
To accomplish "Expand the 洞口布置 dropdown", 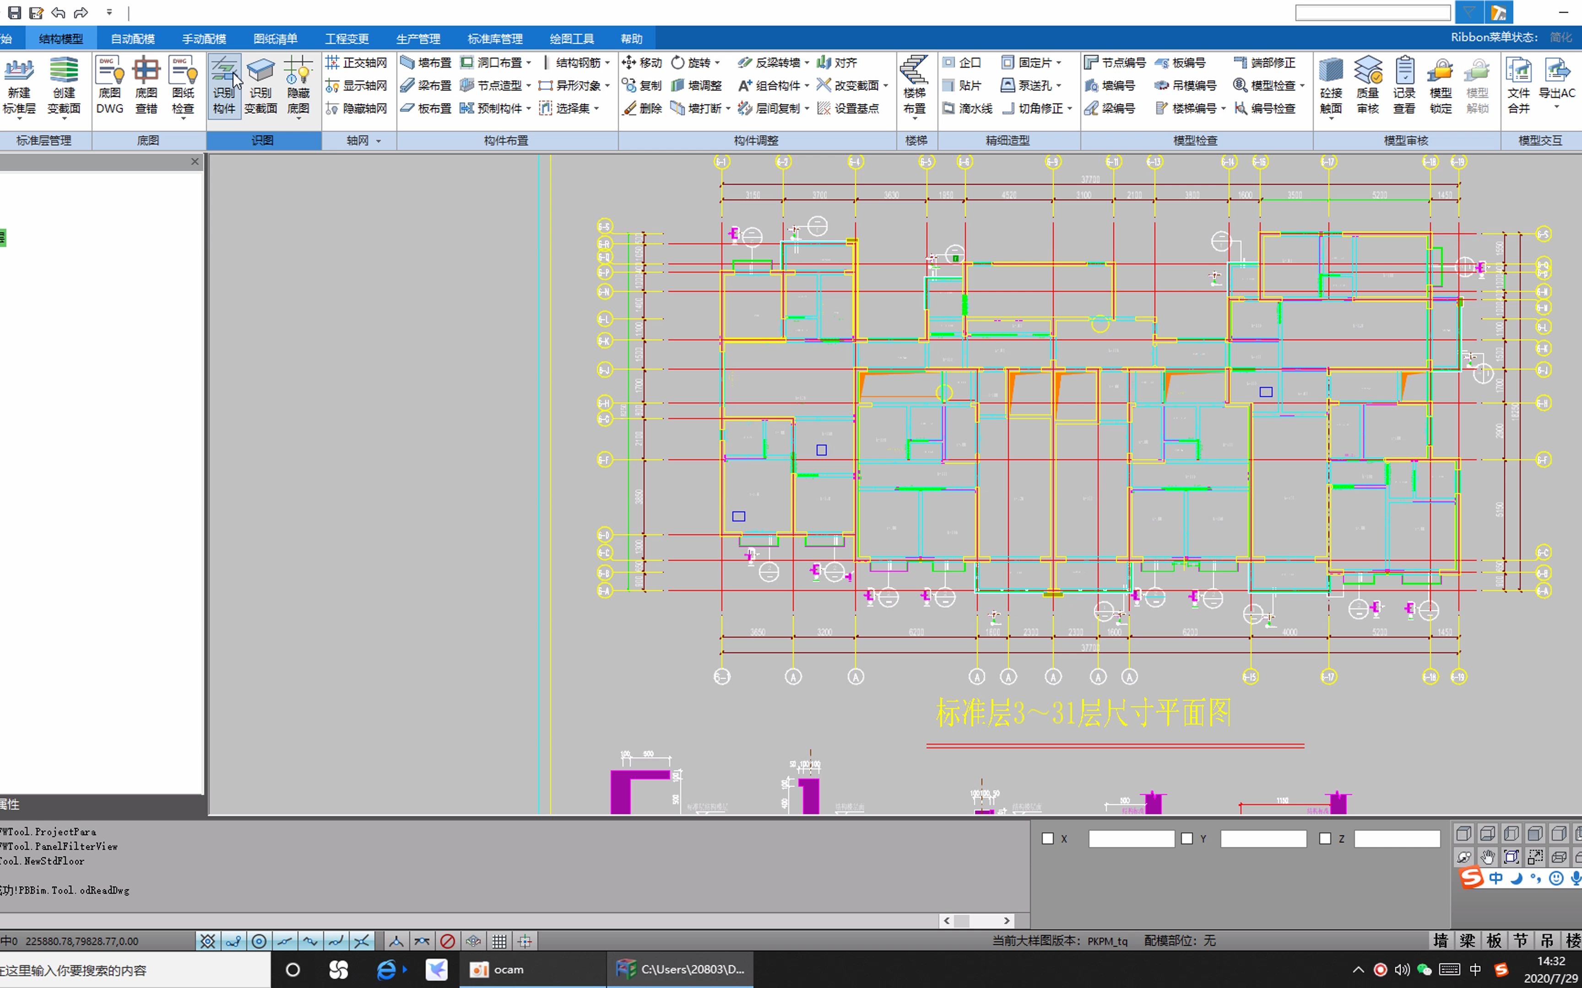I will click(x=529, y=63).
